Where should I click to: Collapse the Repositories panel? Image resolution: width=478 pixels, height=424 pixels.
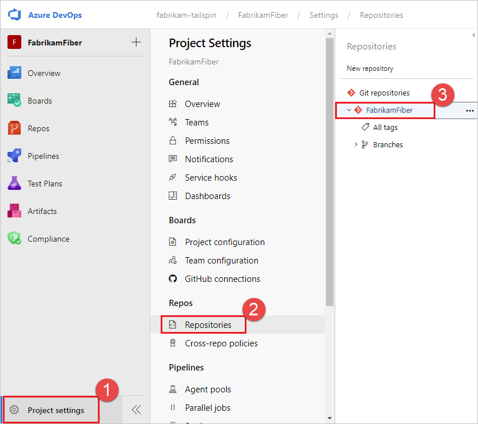coord(473,35)
